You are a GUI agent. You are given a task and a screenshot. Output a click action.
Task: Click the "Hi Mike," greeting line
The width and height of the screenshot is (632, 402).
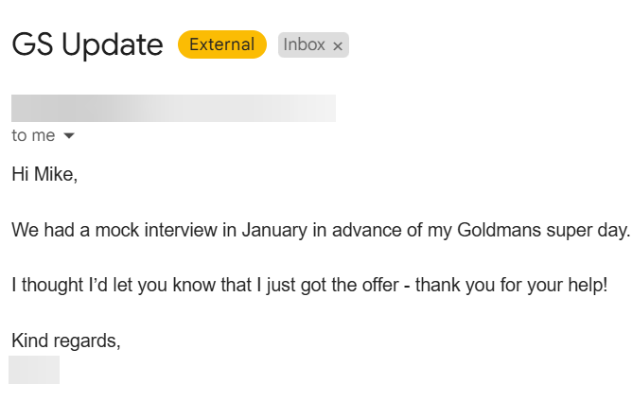[x=44, y=175]
